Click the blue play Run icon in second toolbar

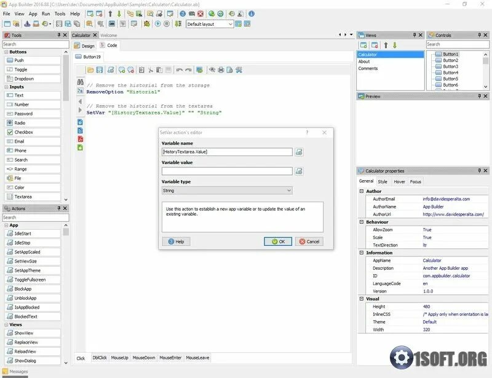(158, 24)
